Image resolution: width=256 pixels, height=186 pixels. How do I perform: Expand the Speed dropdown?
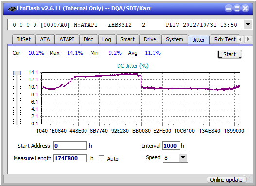point(183,157)
